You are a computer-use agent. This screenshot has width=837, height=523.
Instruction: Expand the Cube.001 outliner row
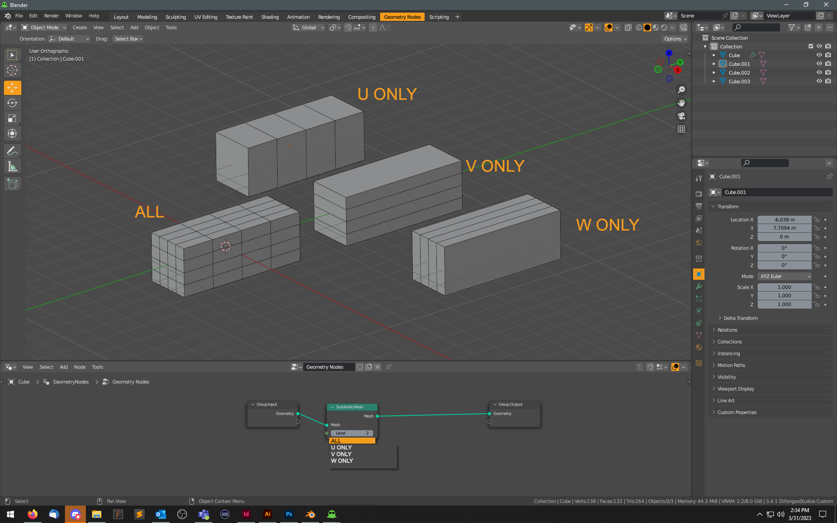click(714, 64)
